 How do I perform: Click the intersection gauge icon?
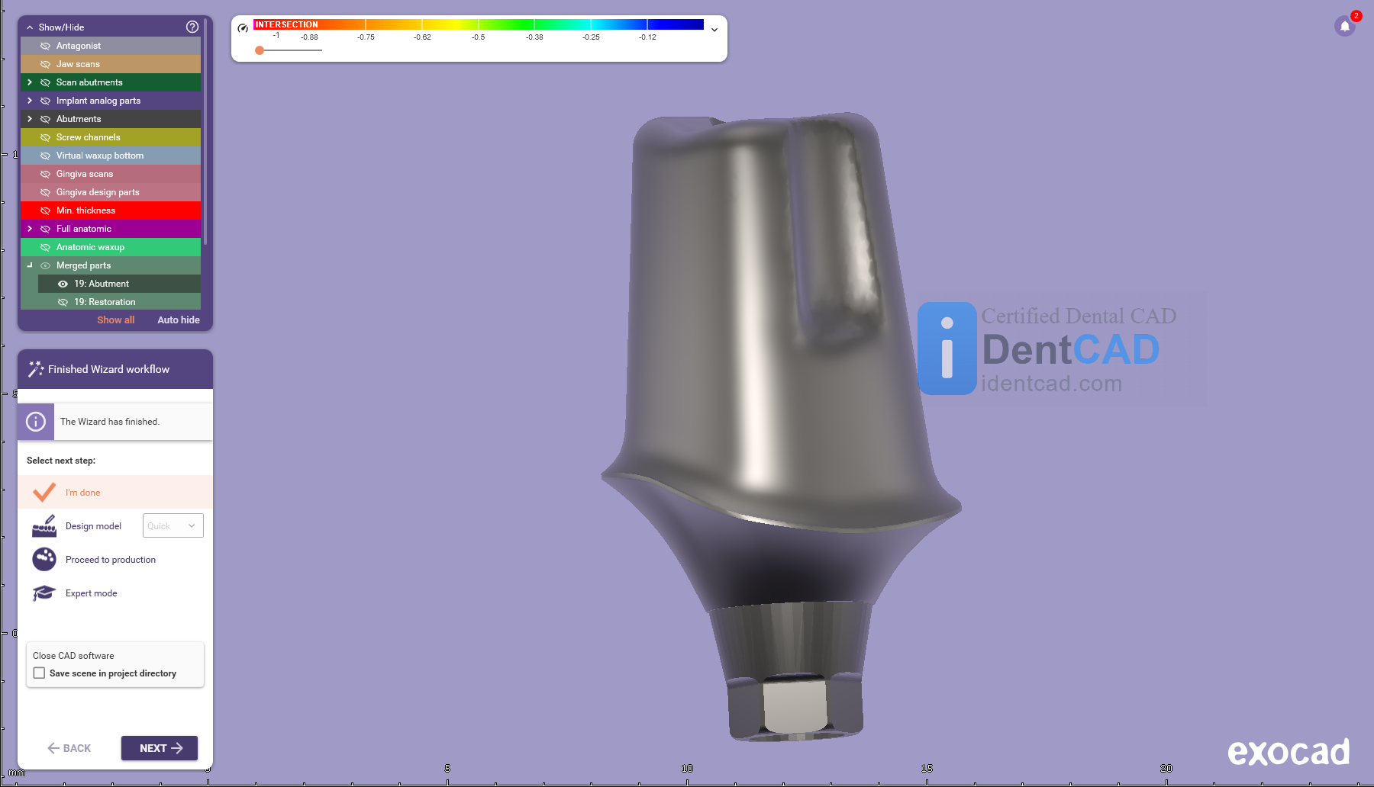pos(243,28)
